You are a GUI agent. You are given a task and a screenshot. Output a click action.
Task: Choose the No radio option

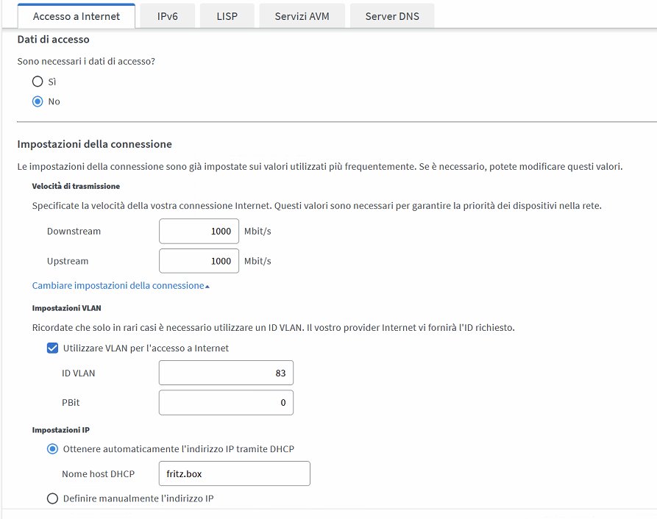click(x=38, y=101)
